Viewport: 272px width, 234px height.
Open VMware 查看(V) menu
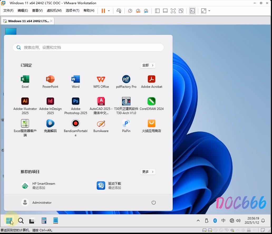[x=37, y=11]
